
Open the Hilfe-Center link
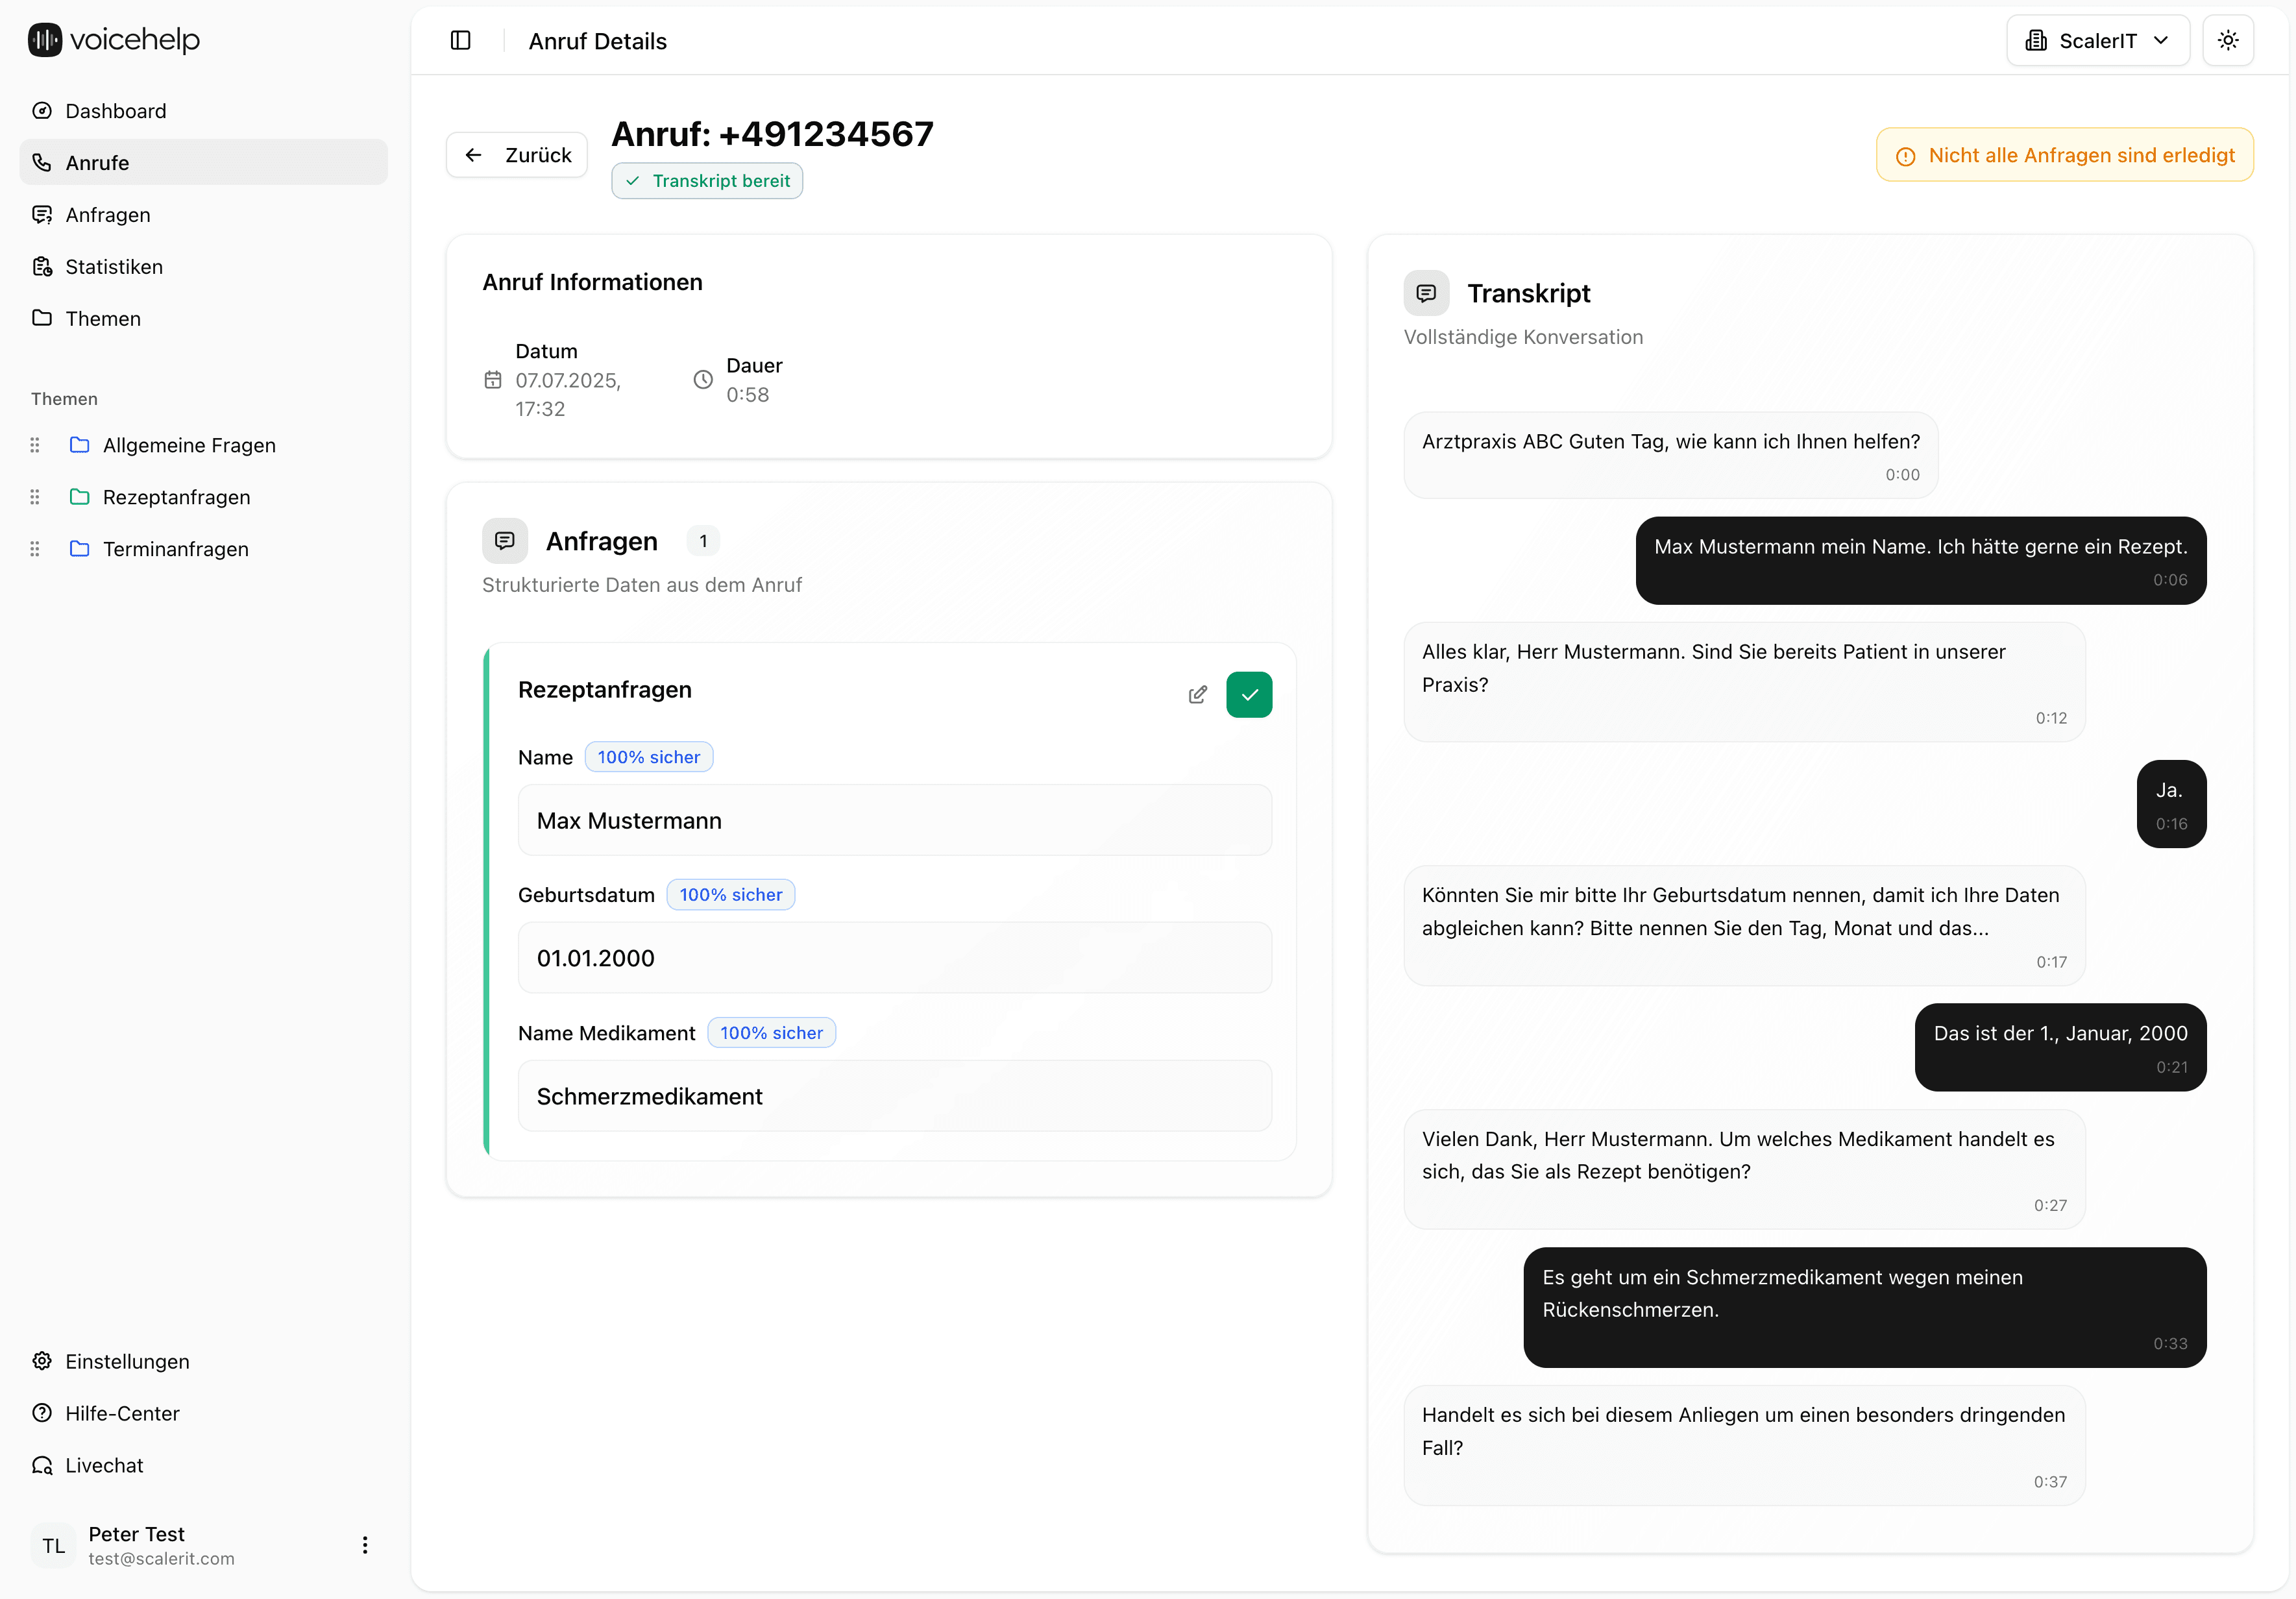121,1413
